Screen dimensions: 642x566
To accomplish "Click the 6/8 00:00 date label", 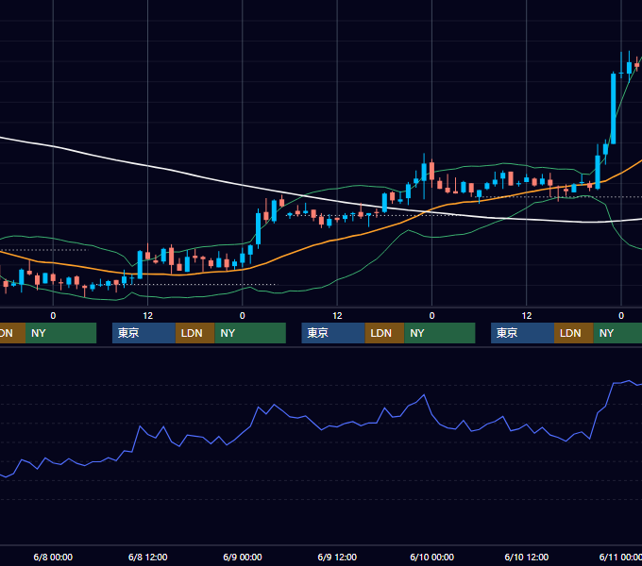I will pyautogui.click(x=53, y=557).
